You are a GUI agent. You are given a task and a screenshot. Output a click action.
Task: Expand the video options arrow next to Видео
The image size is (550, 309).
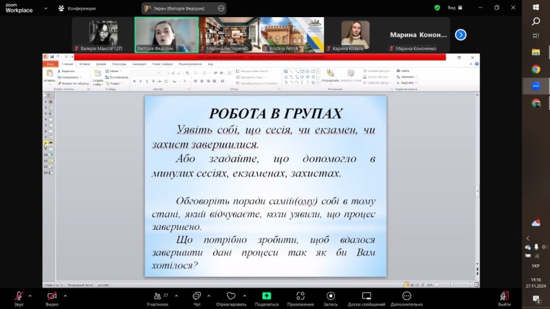(x=64, y=295)
